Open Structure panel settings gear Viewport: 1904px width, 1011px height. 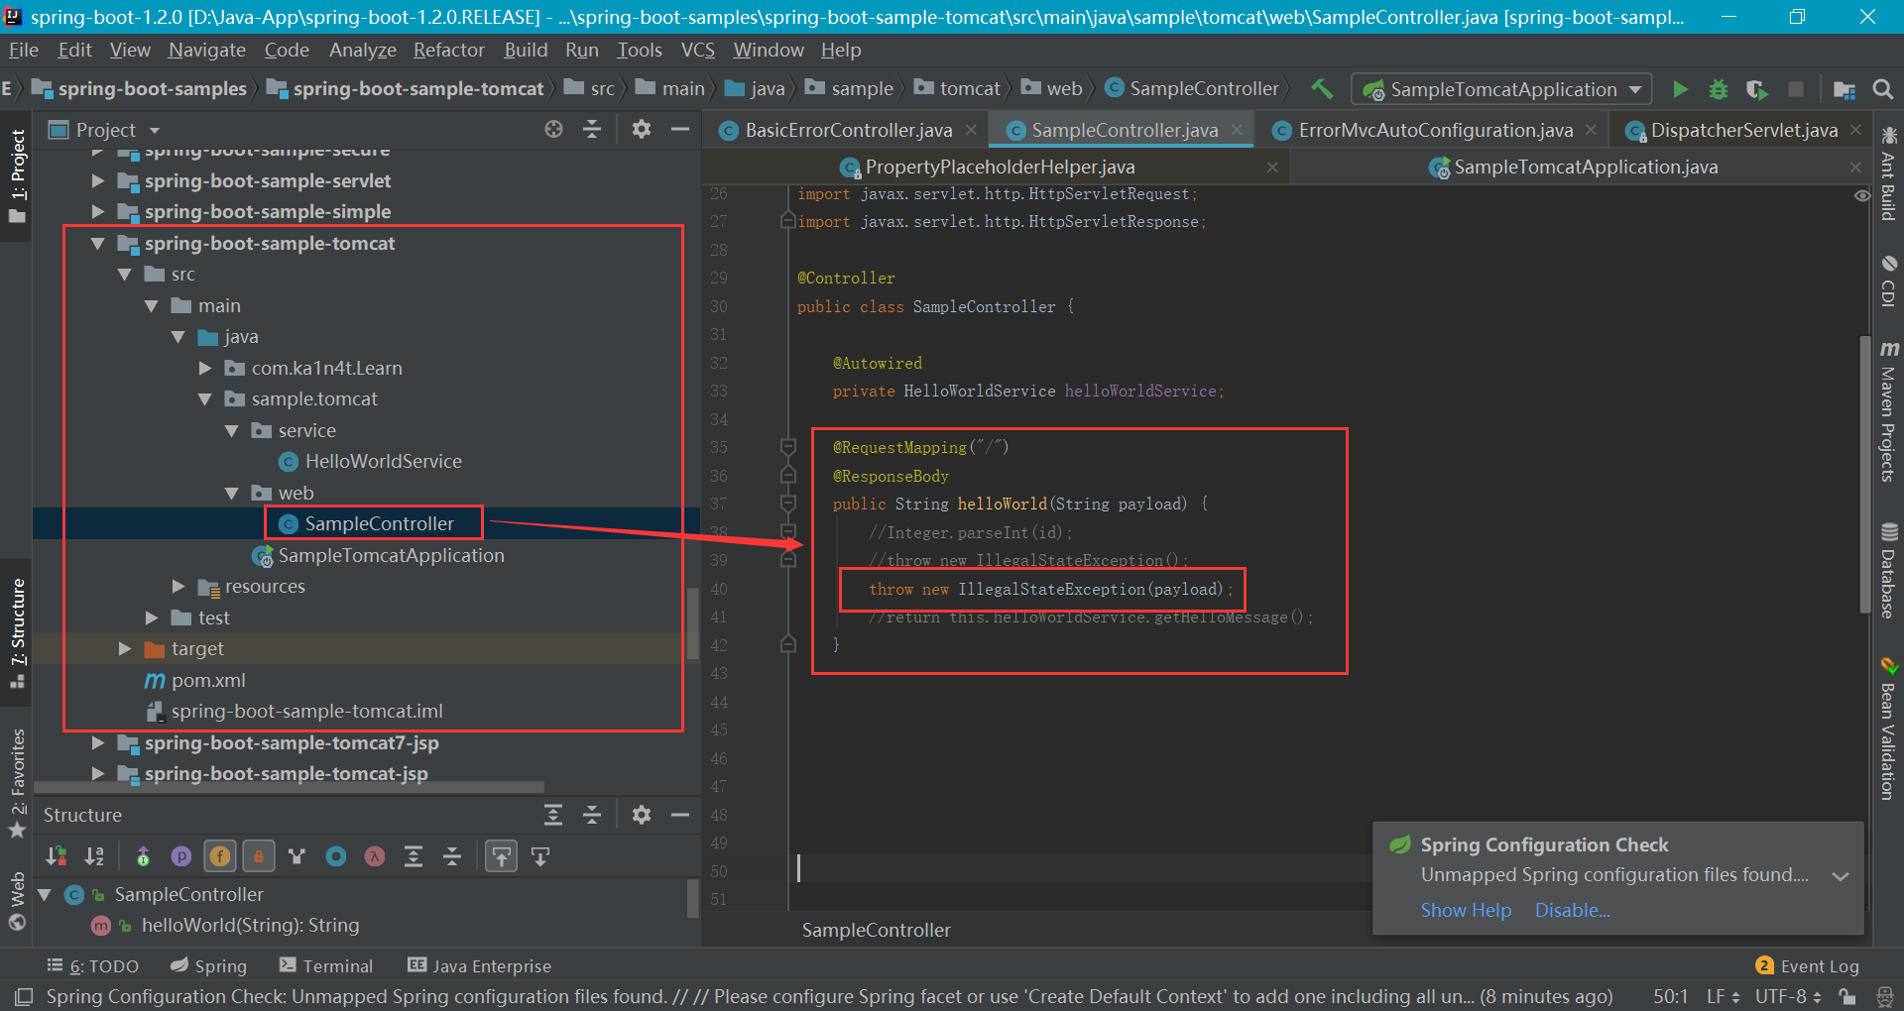pos(642,815)
